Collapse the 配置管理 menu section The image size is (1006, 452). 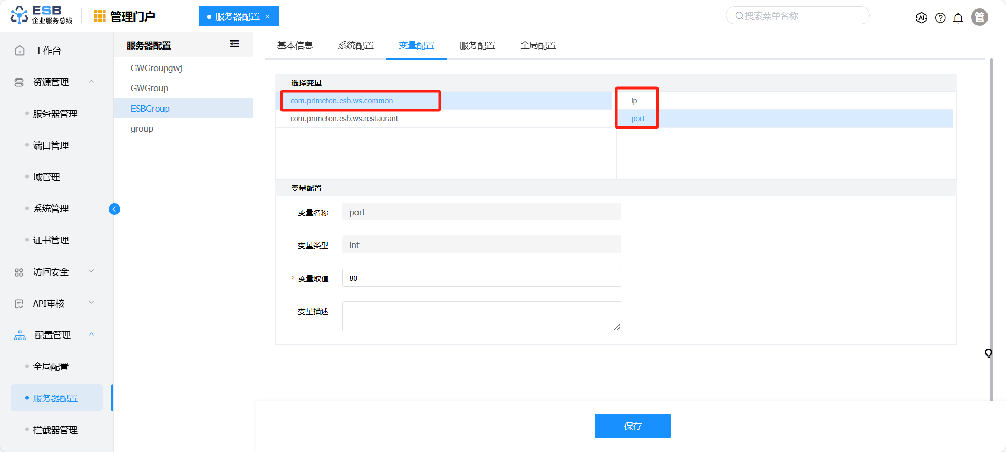pyautogui.click(x=91, y=335)
